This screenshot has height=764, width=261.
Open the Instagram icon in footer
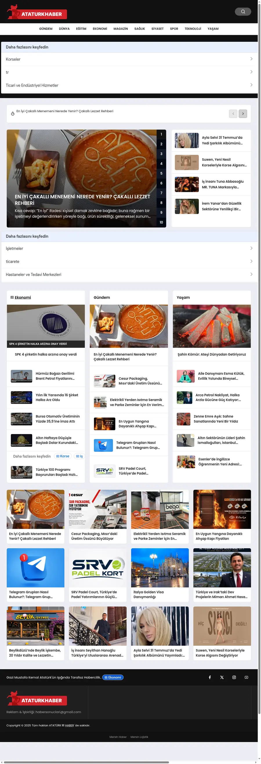point(234,677)
